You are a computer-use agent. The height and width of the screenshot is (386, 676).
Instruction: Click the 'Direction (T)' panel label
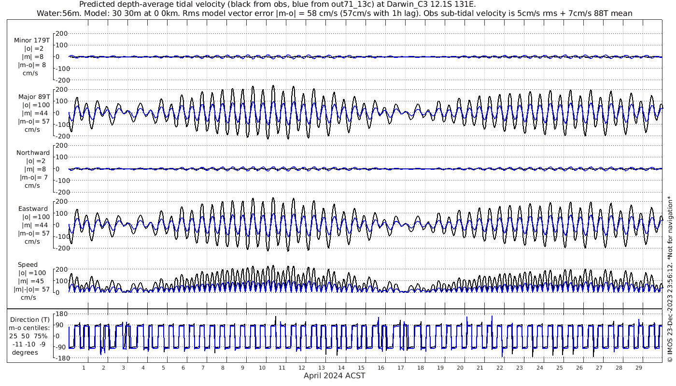coord(30,320)
